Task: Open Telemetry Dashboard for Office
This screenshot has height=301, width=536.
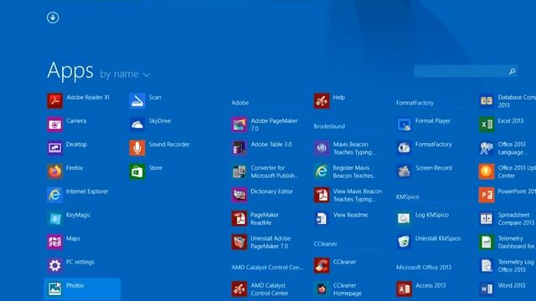Action: (508, 242)
